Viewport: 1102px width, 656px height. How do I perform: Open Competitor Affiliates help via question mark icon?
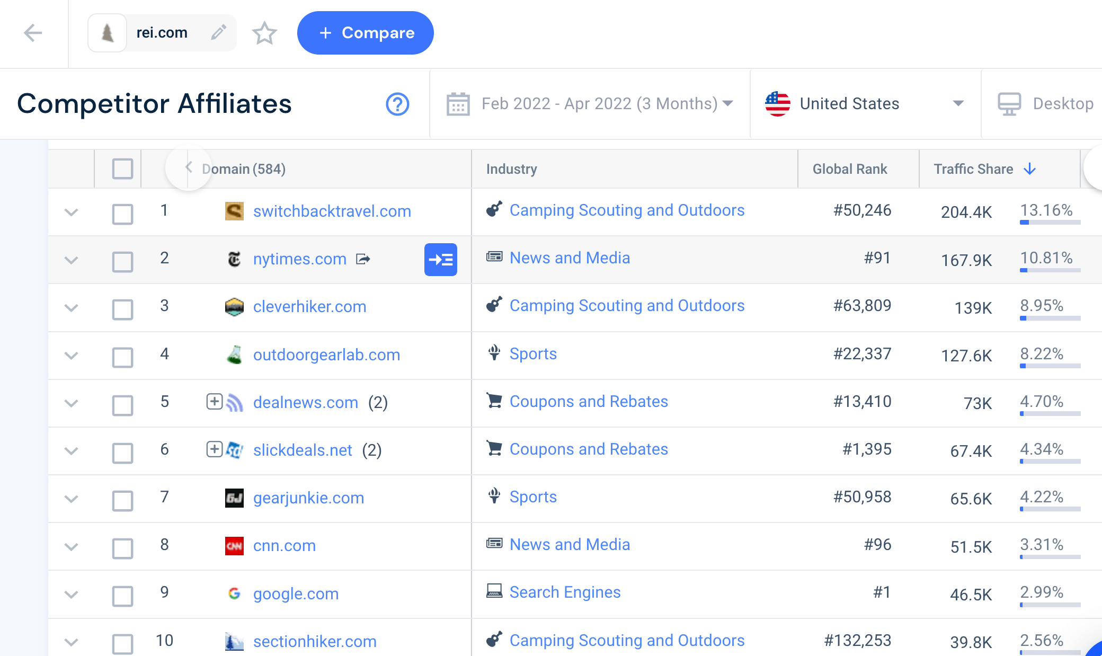pos(397,104)
